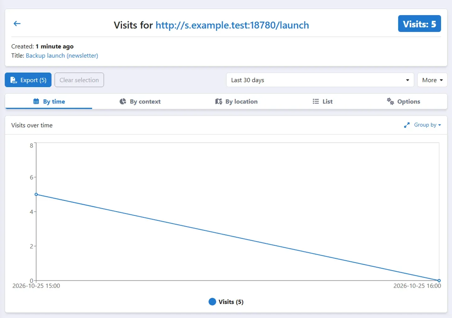The width and height of the screenshot is (452, 318).
Task: Click the Clear selection button
Action: point(79,80)
